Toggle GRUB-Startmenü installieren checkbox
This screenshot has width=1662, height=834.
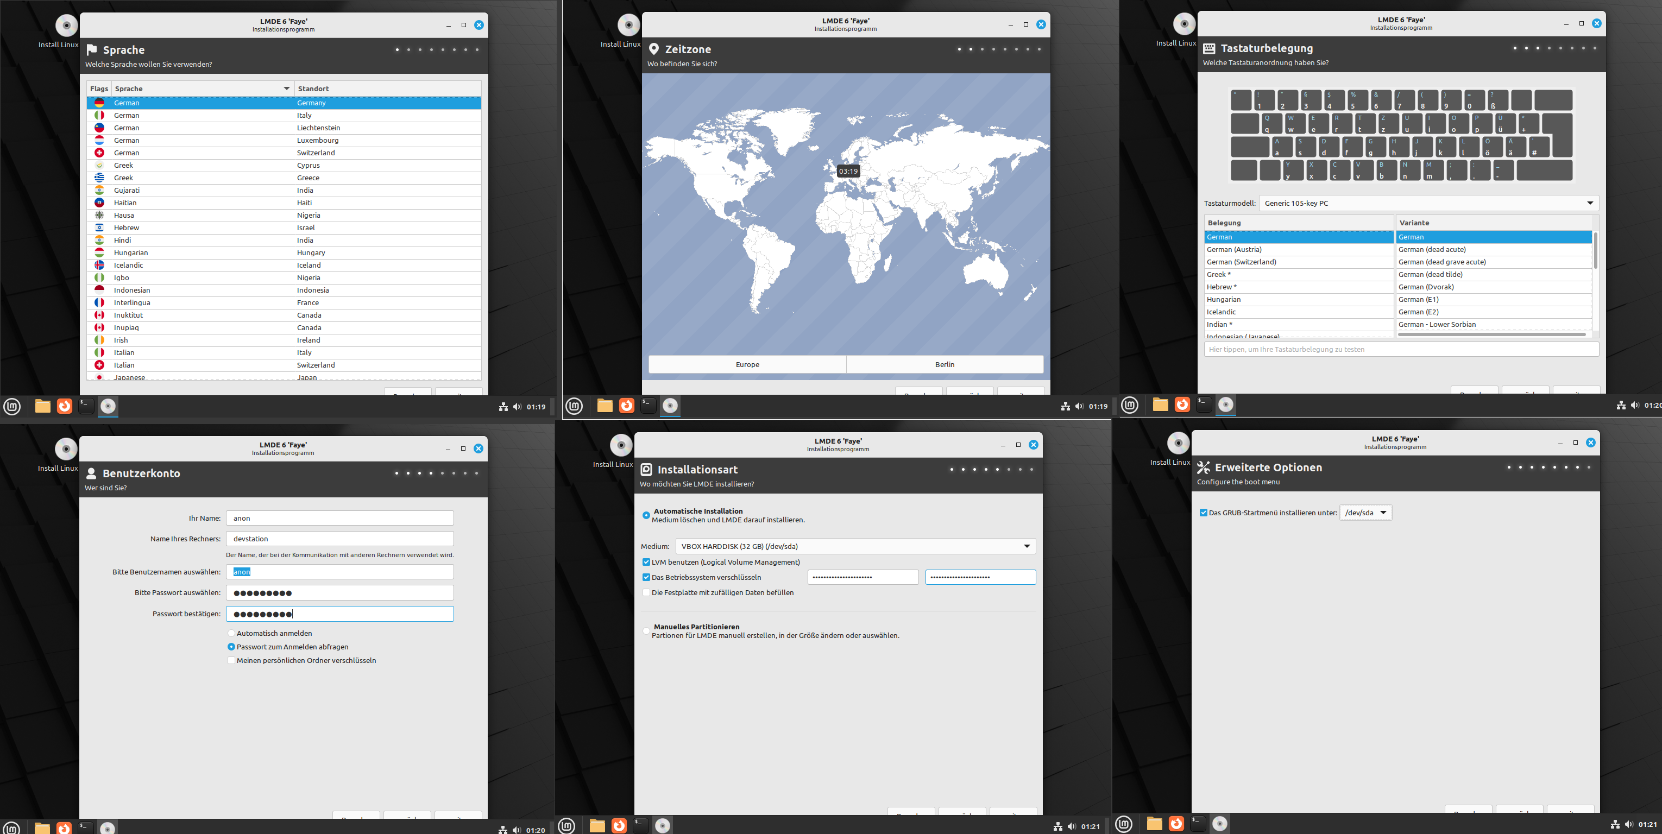coord(1203,513)
